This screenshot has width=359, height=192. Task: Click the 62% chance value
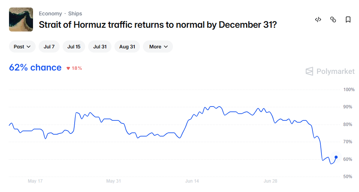[35, 67]
